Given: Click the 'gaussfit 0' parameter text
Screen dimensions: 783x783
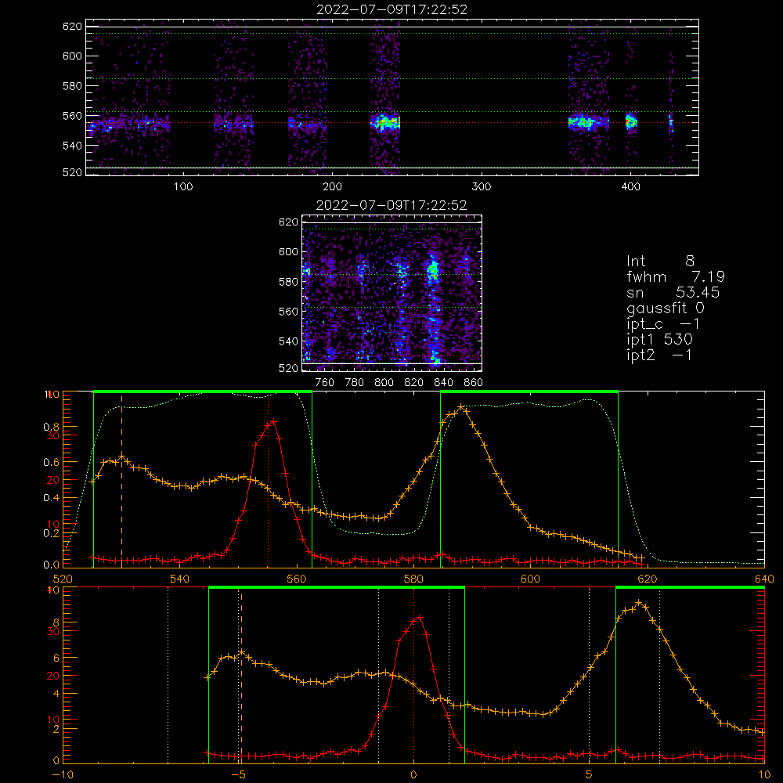Looking at the screenshot, I should click(x=666, y=308).
